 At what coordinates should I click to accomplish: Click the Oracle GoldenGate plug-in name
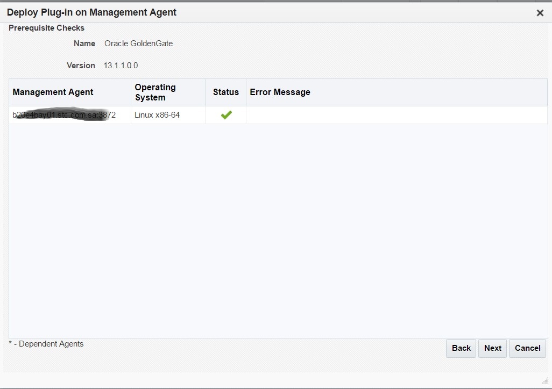click(x=138, y=44)
